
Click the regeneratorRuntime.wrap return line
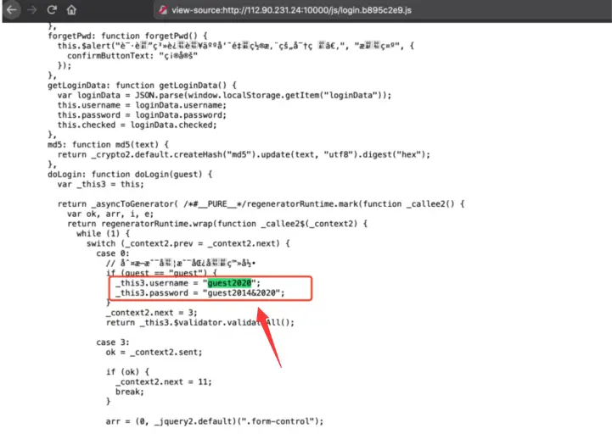[x=217, y=224]
